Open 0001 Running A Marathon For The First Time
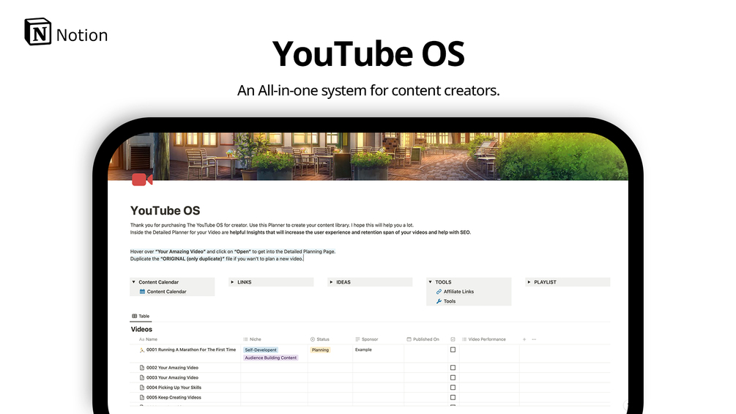The height and width of the screenshot is (414, 736). [191, 350]
